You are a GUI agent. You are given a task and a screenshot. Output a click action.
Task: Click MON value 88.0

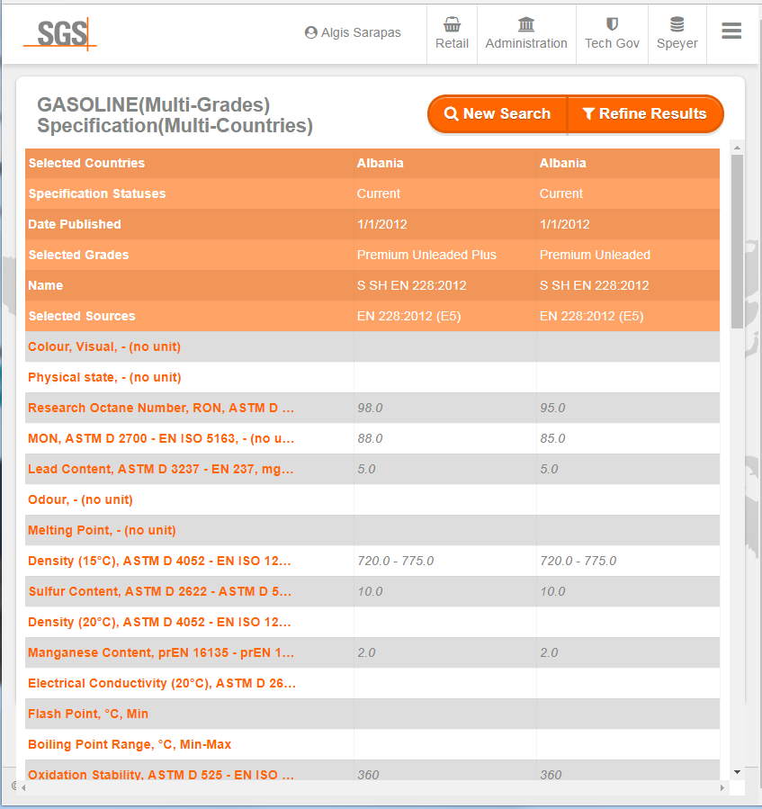tap(370, 438)
